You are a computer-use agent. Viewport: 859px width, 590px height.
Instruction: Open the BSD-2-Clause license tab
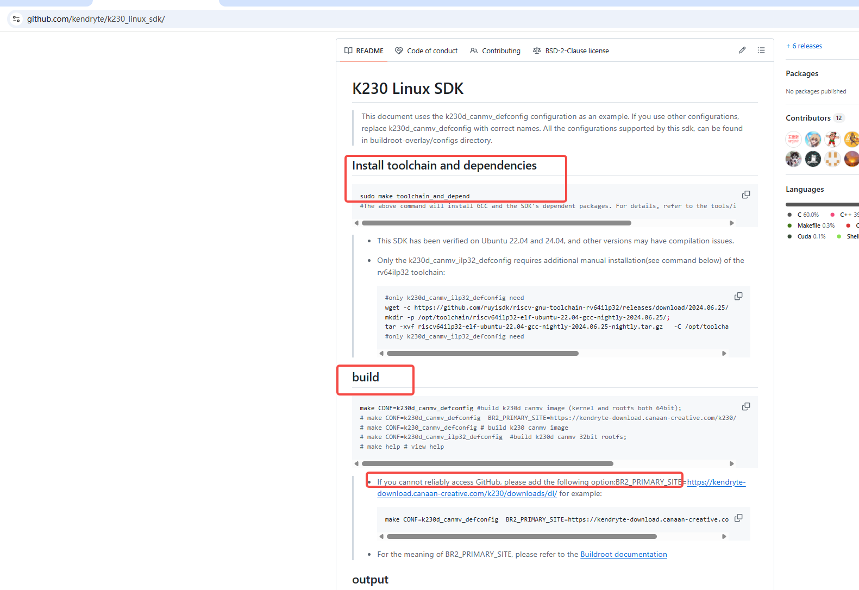click(570, 51)
